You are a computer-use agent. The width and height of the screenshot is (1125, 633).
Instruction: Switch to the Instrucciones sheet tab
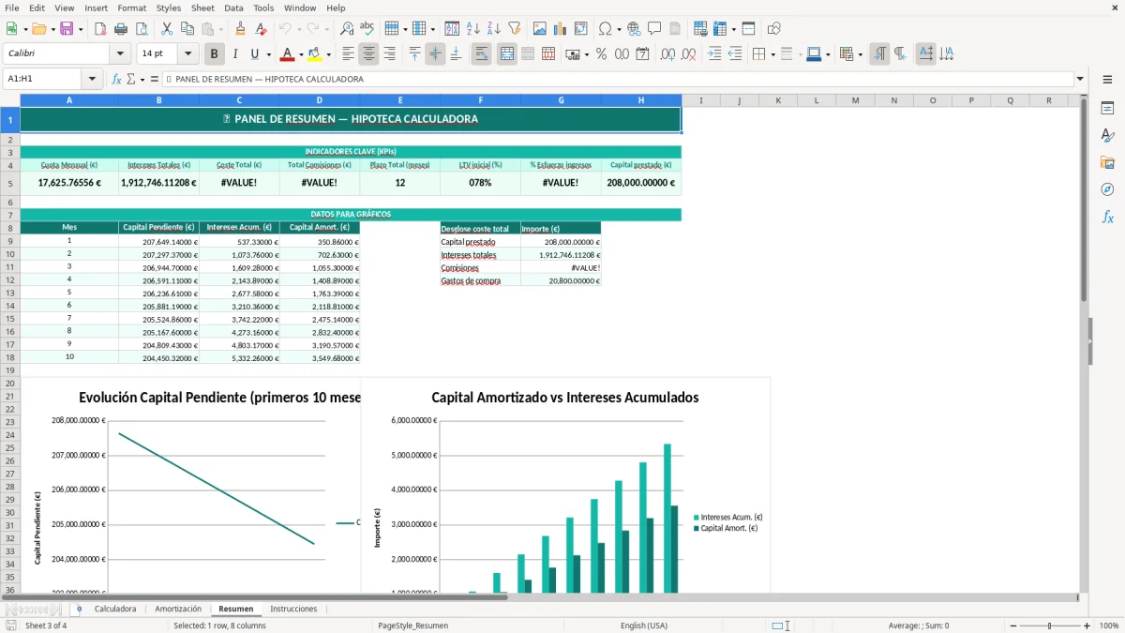tap(293, 610)
